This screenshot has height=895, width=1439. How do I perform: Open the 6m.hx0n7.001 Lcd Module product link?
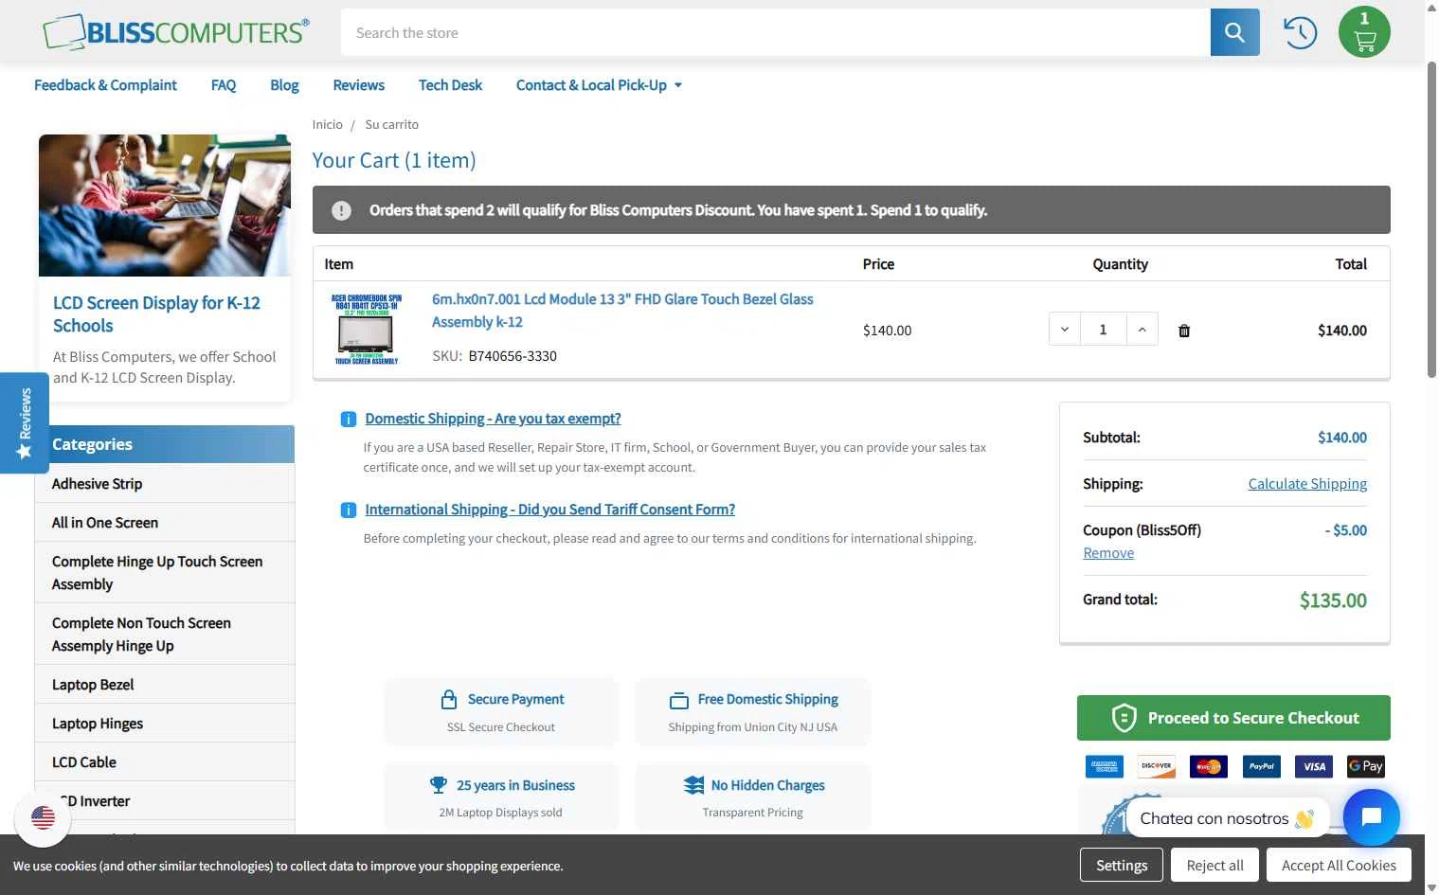tap(622, 311)
